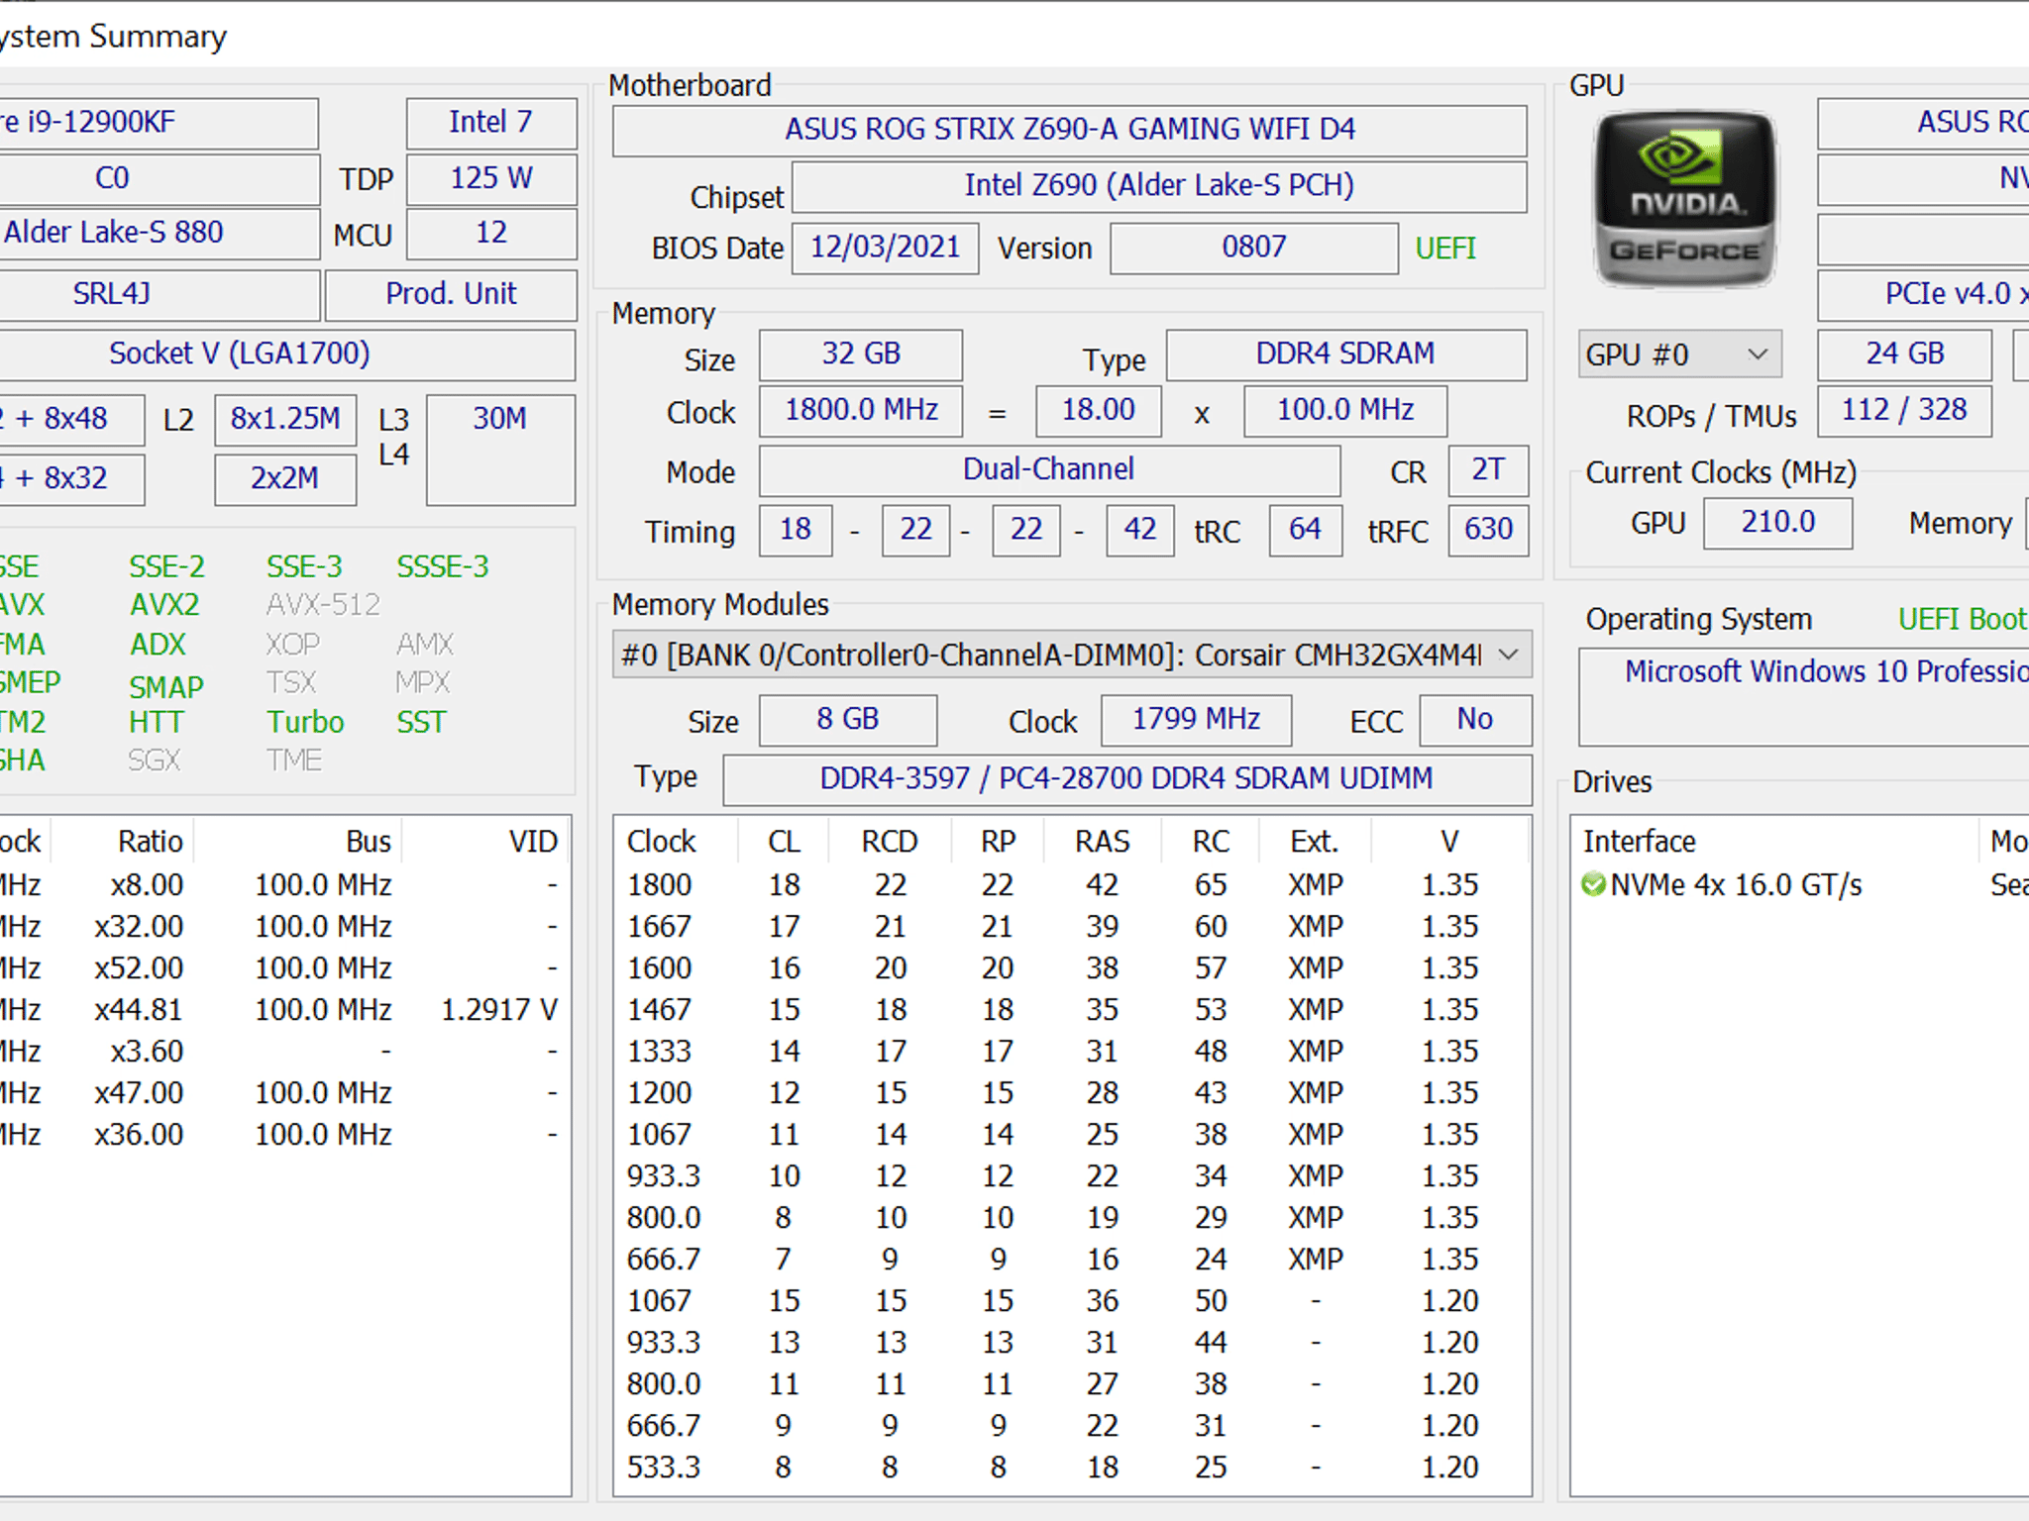Click the GPU memory 24 GB field
The image size is (2029, 1521).
[x=1904, y=354]
